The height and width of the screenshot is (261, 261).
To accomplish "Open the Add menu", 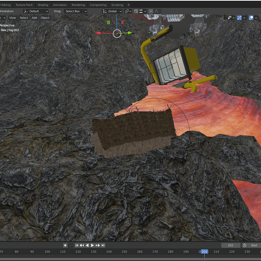I will [34, 18].
